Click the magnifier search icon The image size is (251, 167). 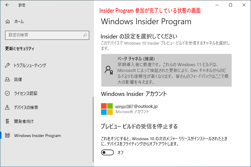85,35
